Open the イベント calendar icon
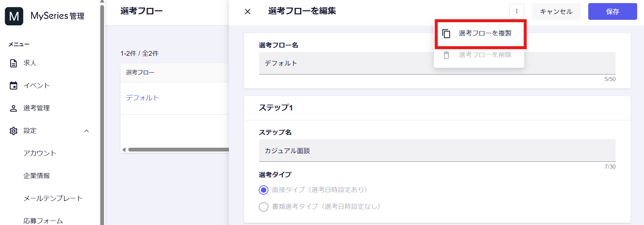This screenshot has width=644, height=225. click(x=13, y=85)
